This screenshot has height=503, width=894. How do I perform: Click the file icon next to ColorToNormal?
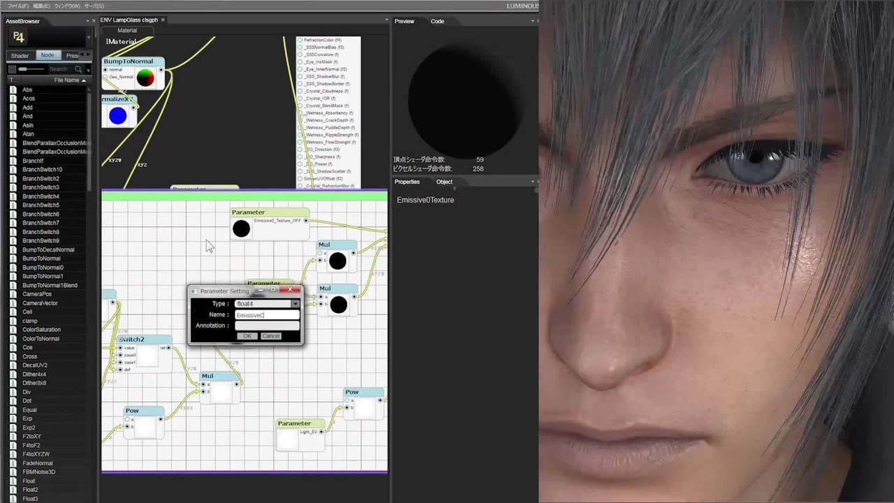point(13,339)
